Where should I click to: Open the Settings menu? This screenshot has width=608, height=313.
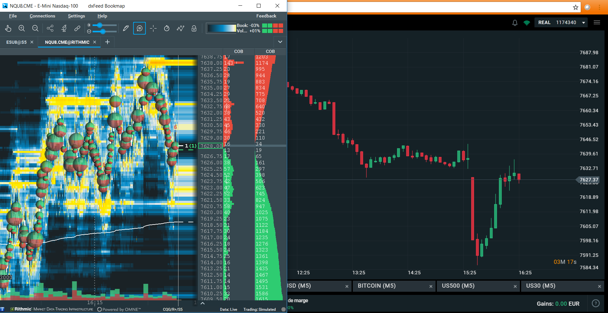[x=76, y=16]
